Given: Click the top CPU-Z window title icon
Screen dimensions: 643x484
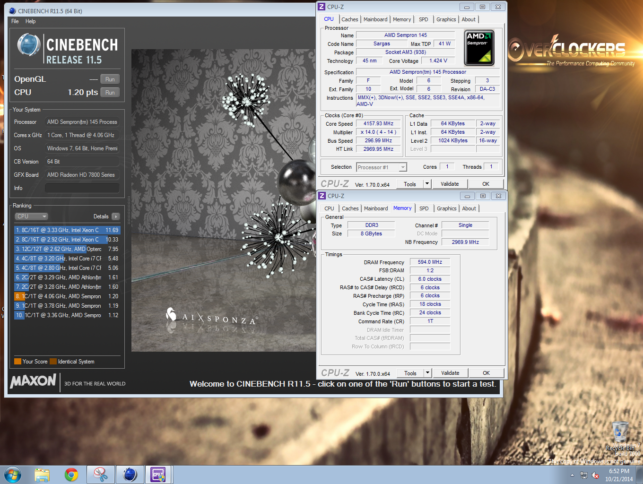Looking at the screenshot, I should pyautogui.click(x=321, y=7).
